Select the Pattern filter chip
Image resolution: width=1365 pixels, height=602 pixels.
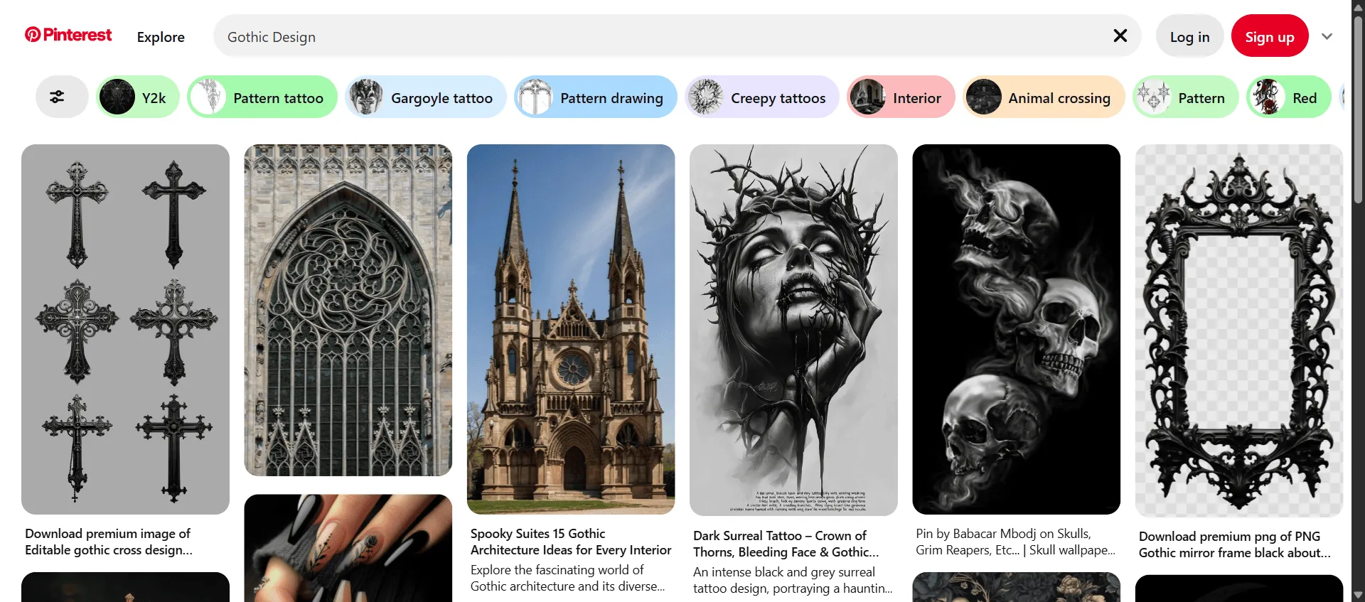[1185, 97]
